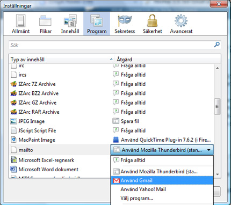Click IZArc BZ2 row Fråga alltid action
Image resolution: width=231 pixels, height=205 pixels.
pos(133,93)
